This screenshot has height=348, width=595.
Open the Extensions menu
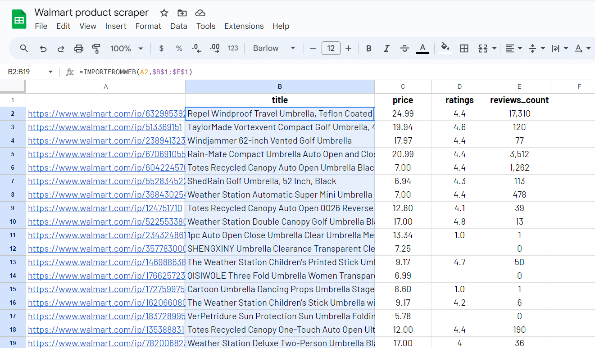(244, 26)
